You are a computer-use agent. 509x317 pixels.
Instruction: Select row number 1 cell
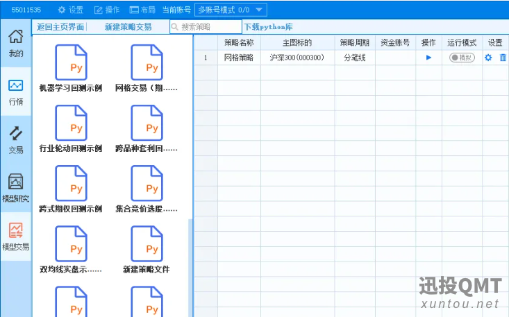pos(206,58)
